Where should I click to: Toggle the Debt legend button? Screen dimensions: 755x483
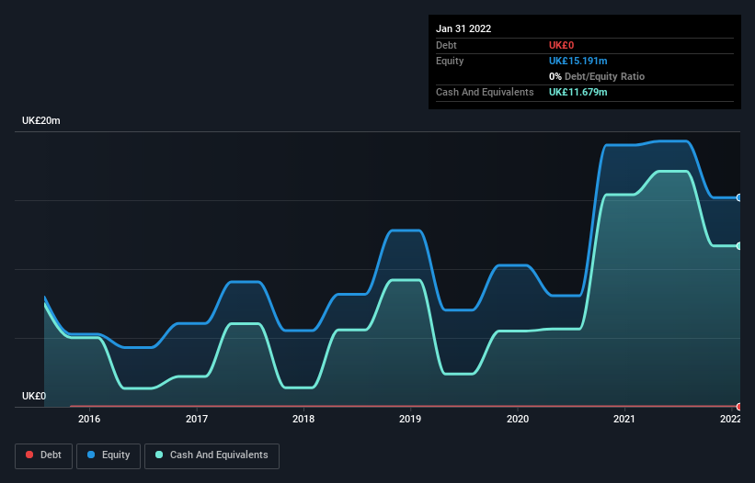(x=43, y=455)
